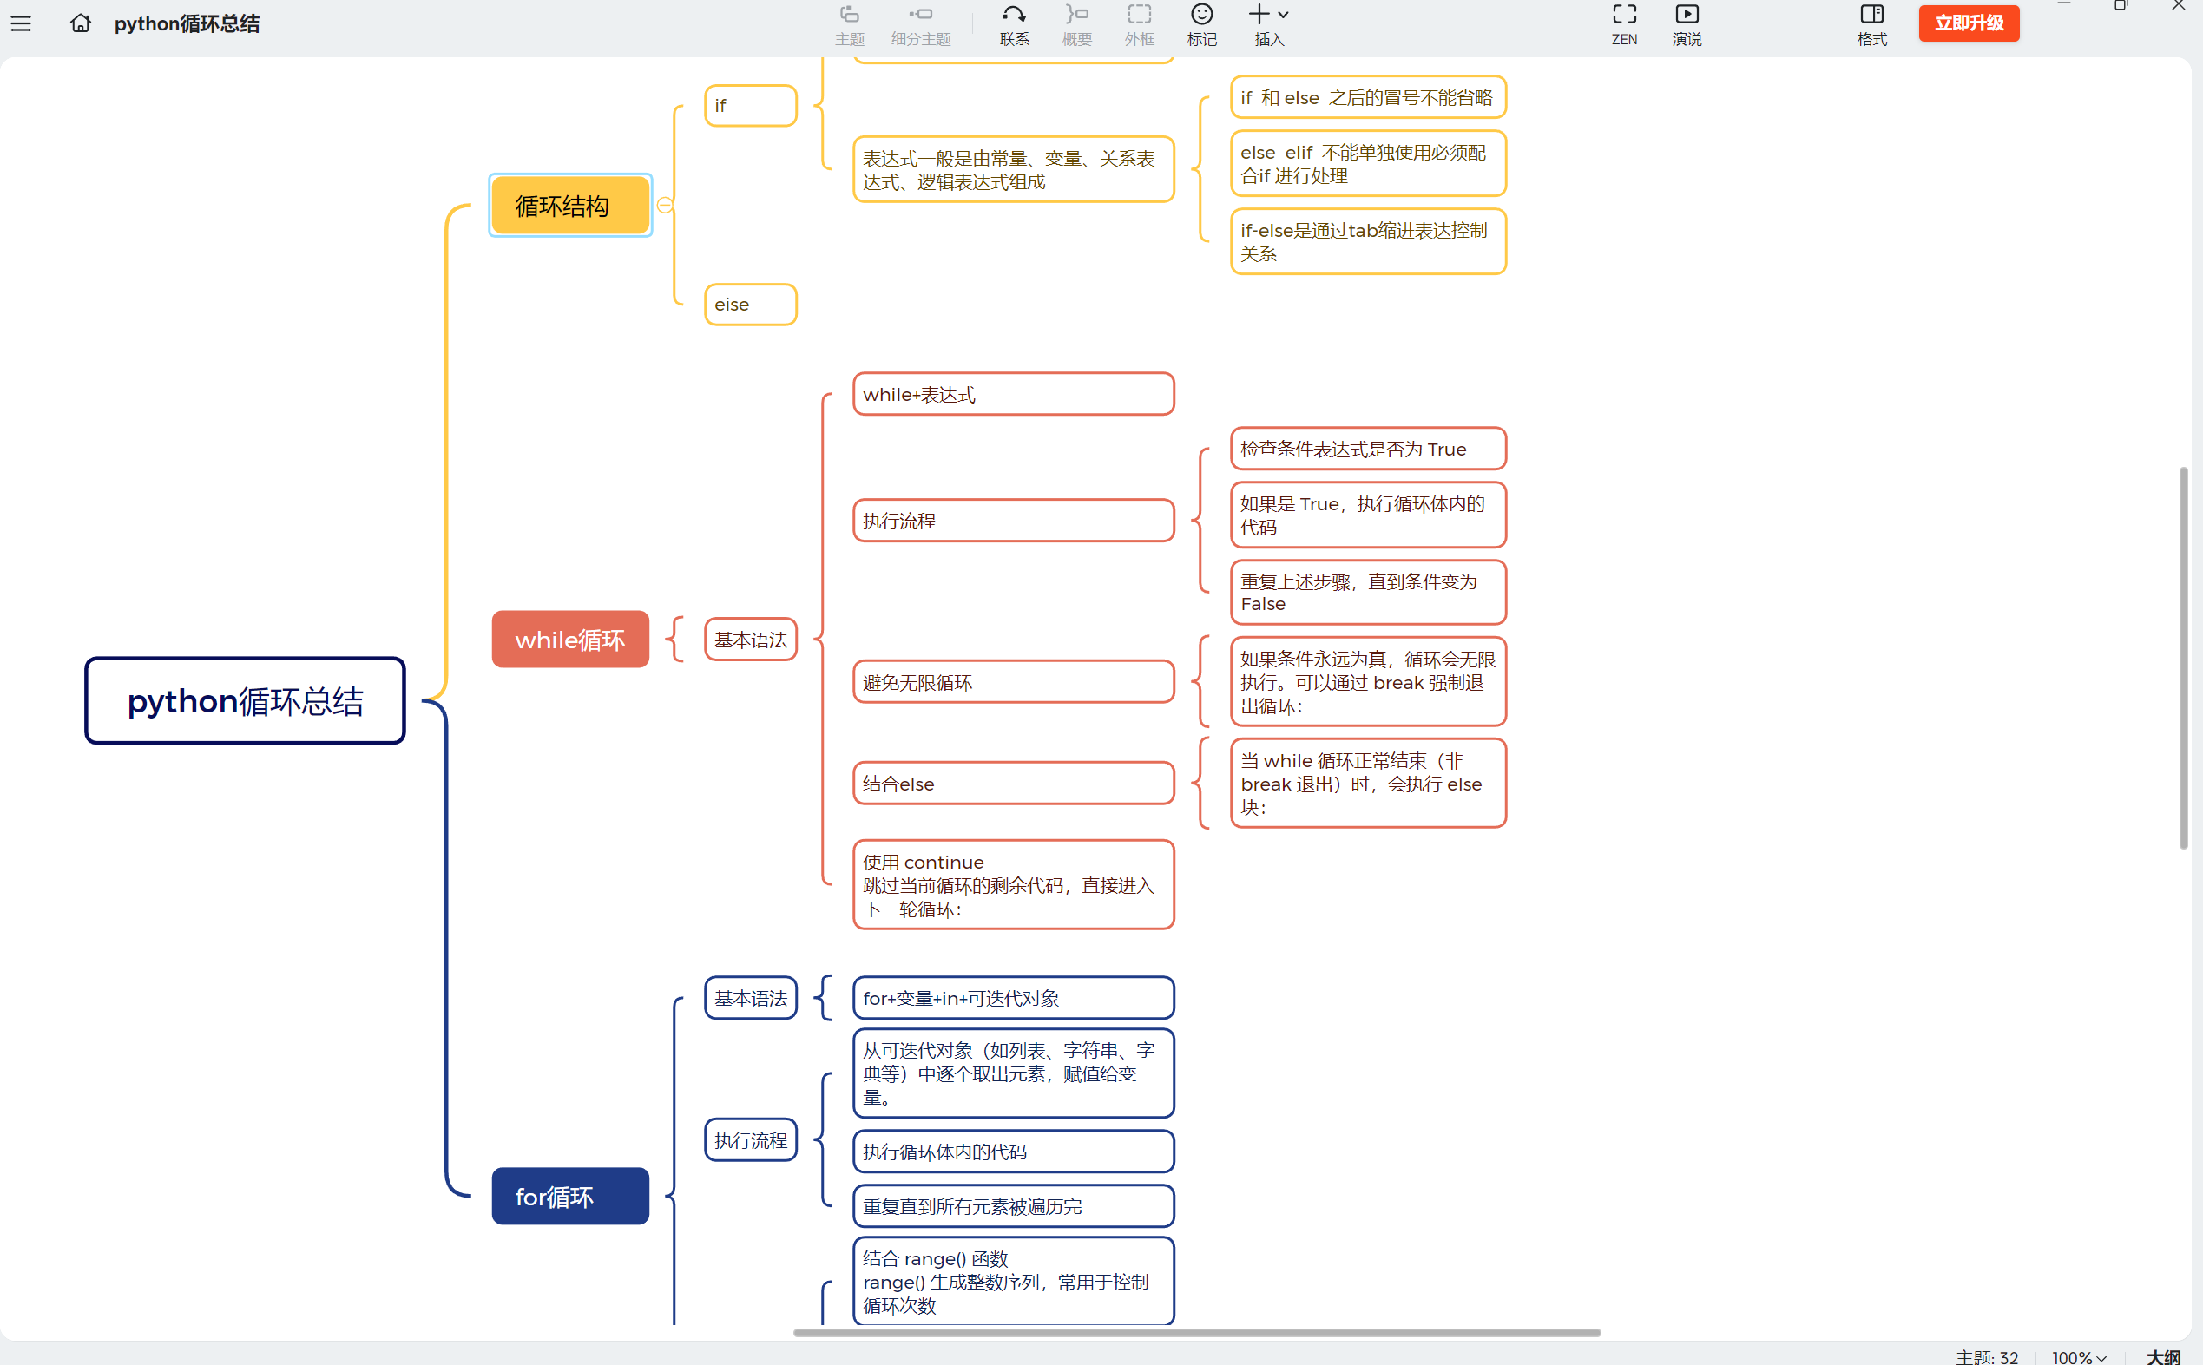Open the marker (标记) emoji panel
This screenshot has width=2203, height=1365.
(x=1200, y=24)
